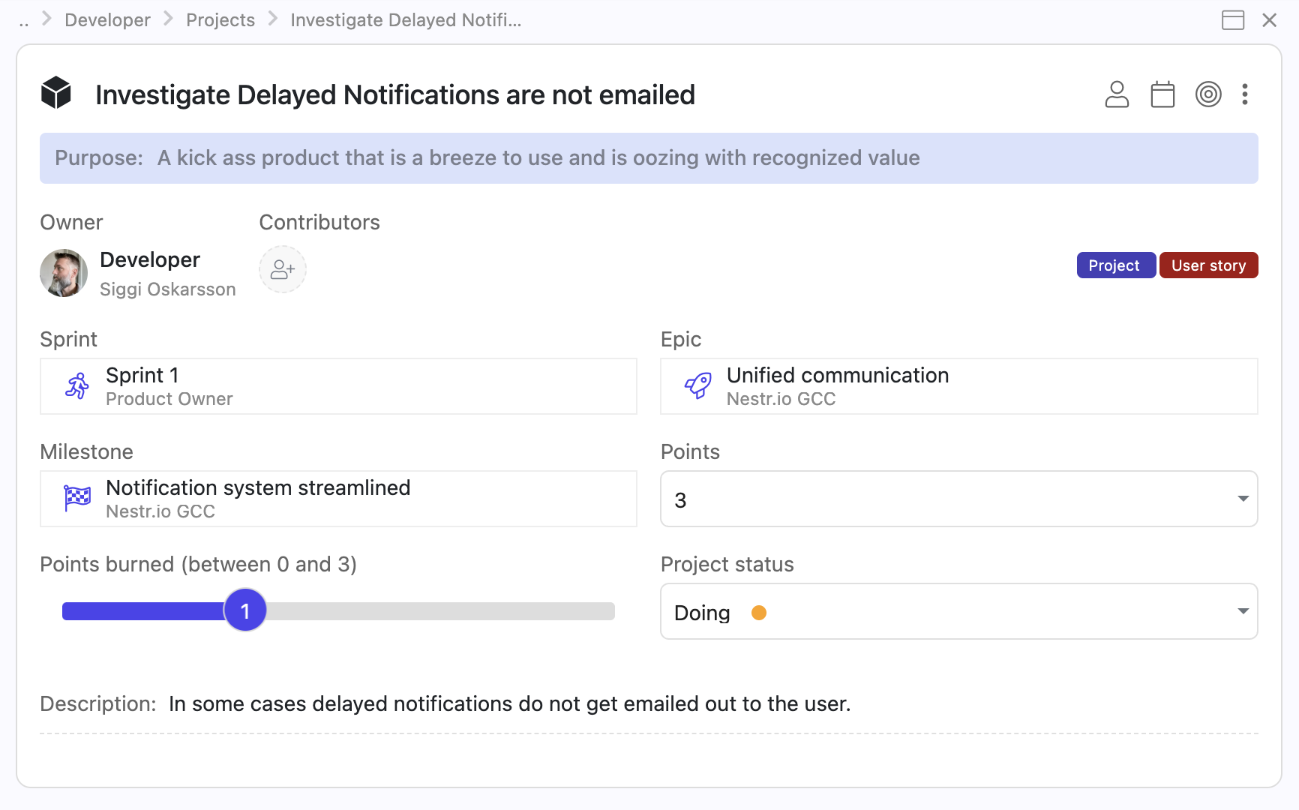
Task: Click the Developer owner role name
Action: point(150,260)
